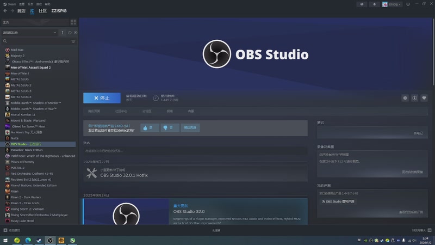This screenshot has height=245, width=435.
Task: Open friends and chat at bottom right
Action: click(x=421, y=230)
